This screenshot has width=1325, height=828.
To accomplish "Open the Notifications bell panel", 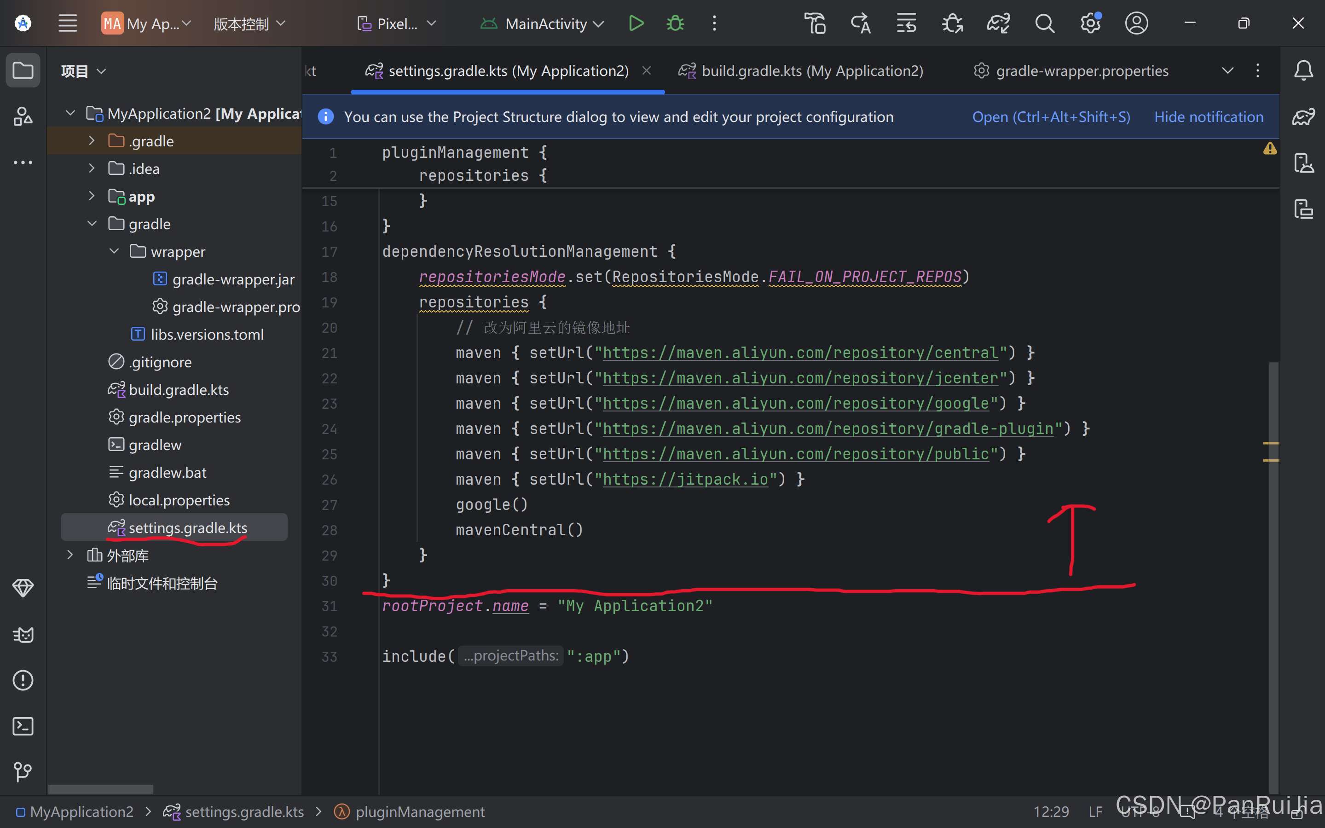I will 1303,70.
